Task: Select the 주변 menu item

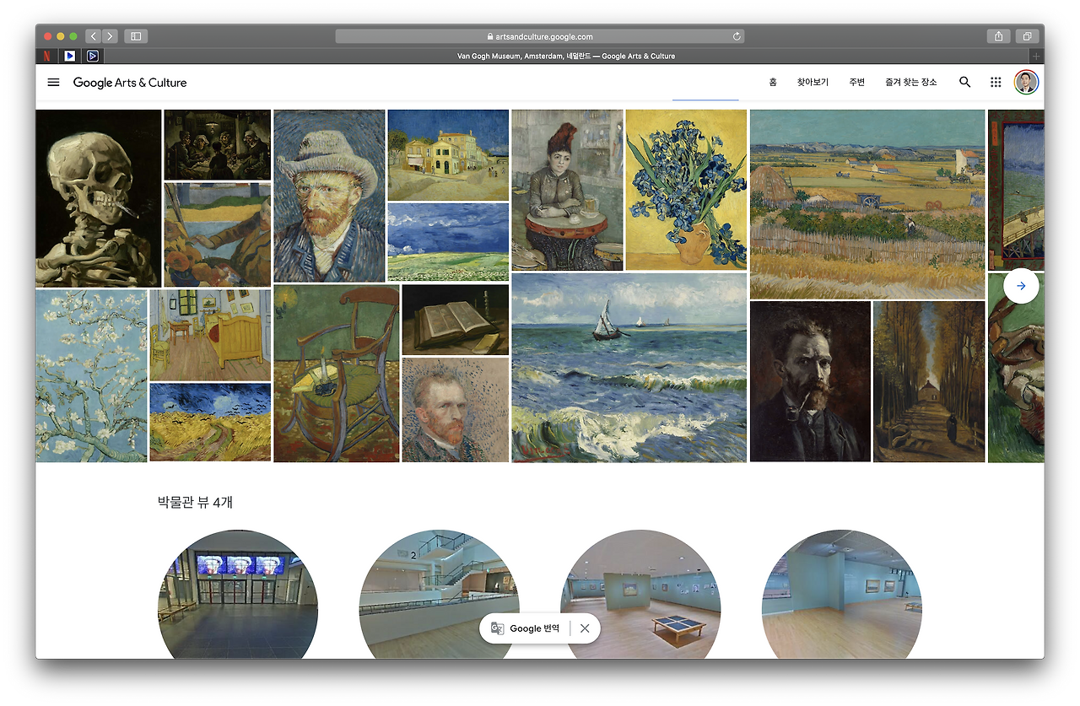Action: point(856,83)
